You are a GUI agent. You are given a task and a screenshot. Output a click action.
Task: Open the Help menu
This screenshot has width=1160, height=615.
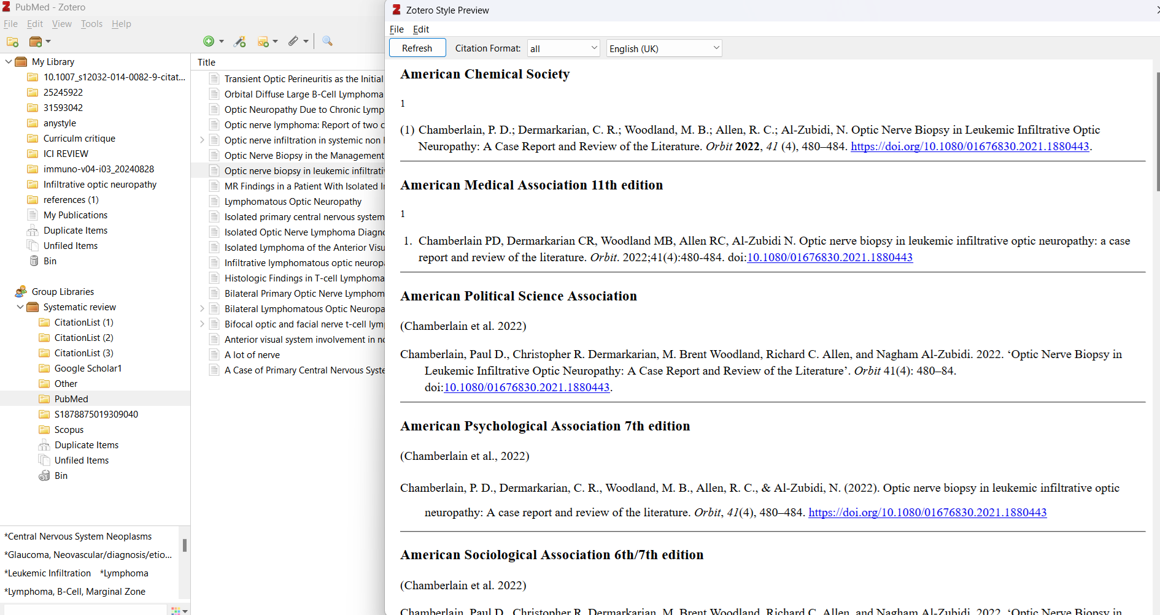pyautogui.click(x=122, y=24)
